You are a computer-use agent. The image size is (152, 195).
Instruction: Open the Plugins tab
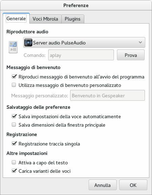[x=72, y=19]
